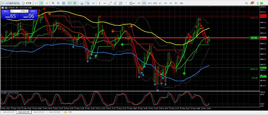
Task: Switch timeframe to D1
Action: 171,3
